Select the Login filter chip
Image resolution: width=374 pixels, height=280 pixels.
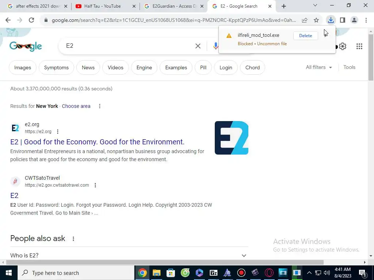pyautogui.click(x=226, y=67)
